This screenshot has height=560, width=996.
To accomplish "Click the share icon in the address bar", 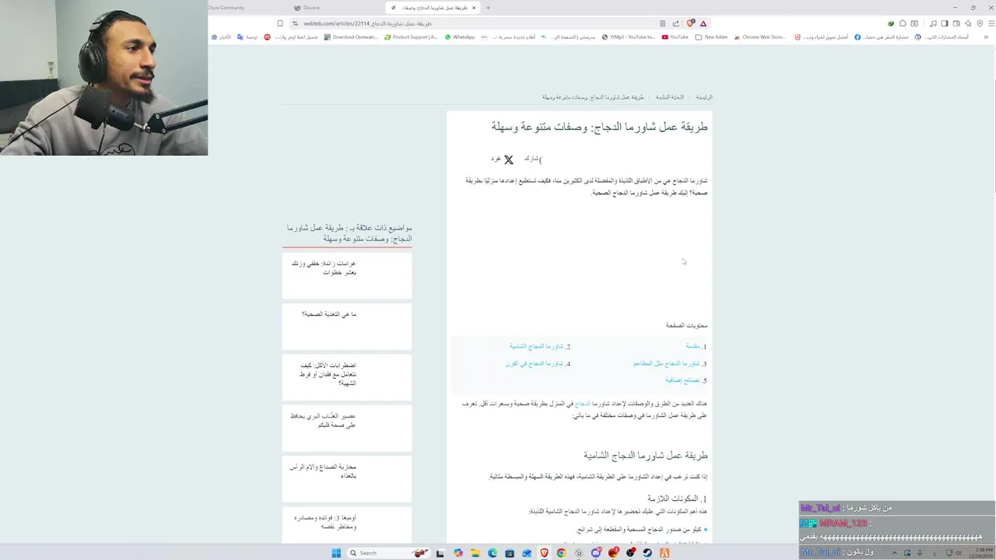I will [x=675, y=23].
